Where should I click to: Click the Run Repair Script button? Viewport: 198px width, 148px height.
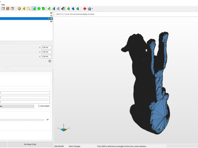click(30, 144)
